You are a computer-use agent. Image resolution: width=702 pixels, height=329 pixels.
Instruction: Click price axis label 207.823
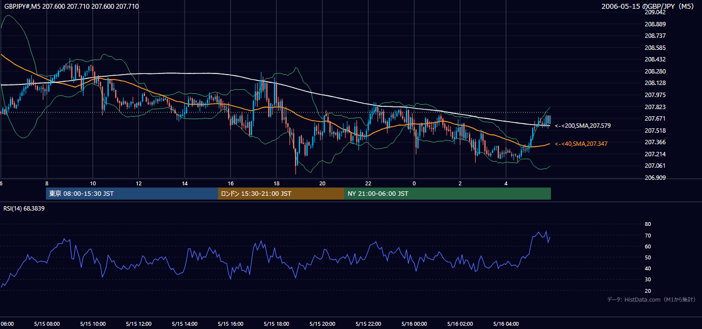point(655,107)
